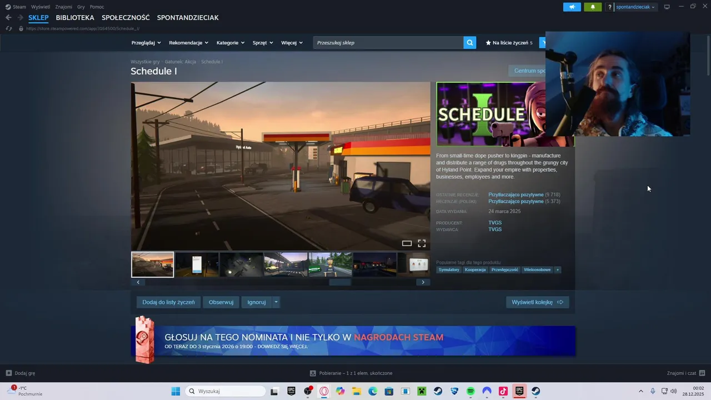Switch to the BIBLIOTEKA tab
Screen dimensions: 711x400
point(75,18)
